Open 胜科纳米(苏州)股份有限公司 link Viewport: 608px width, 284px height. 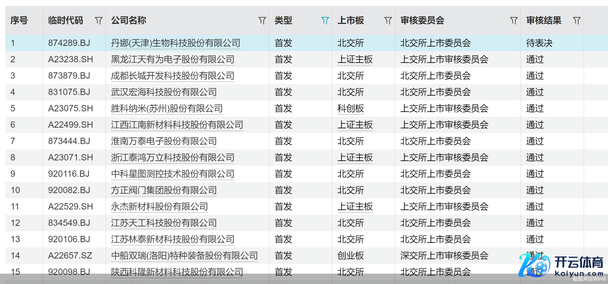(x=167, y=109)
